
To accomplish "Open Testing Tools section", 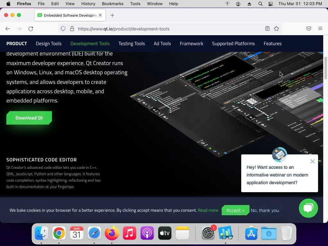I will click(132, 44).
